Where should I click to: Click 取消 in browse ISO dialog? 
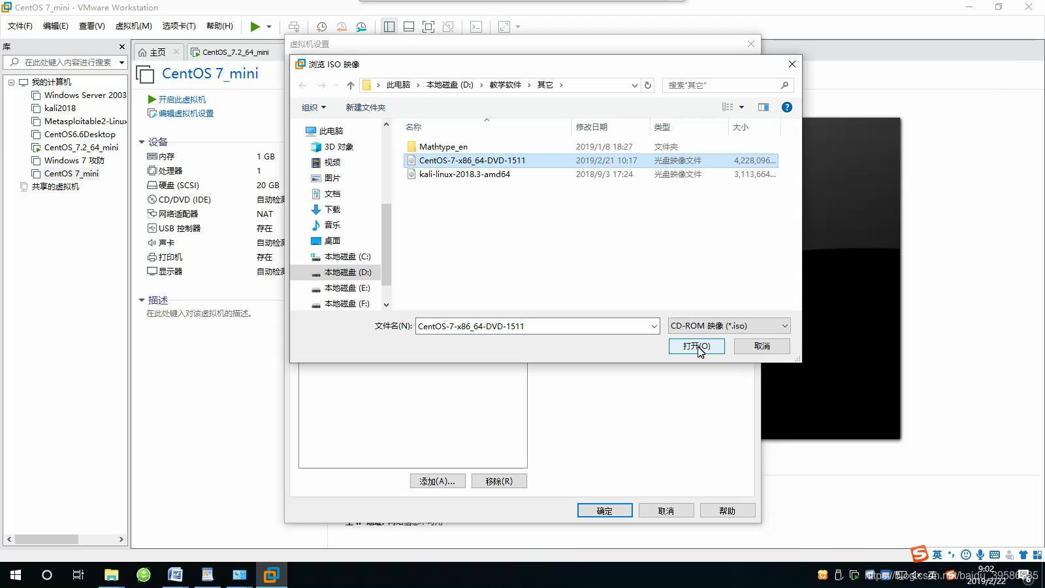(762, 346)
